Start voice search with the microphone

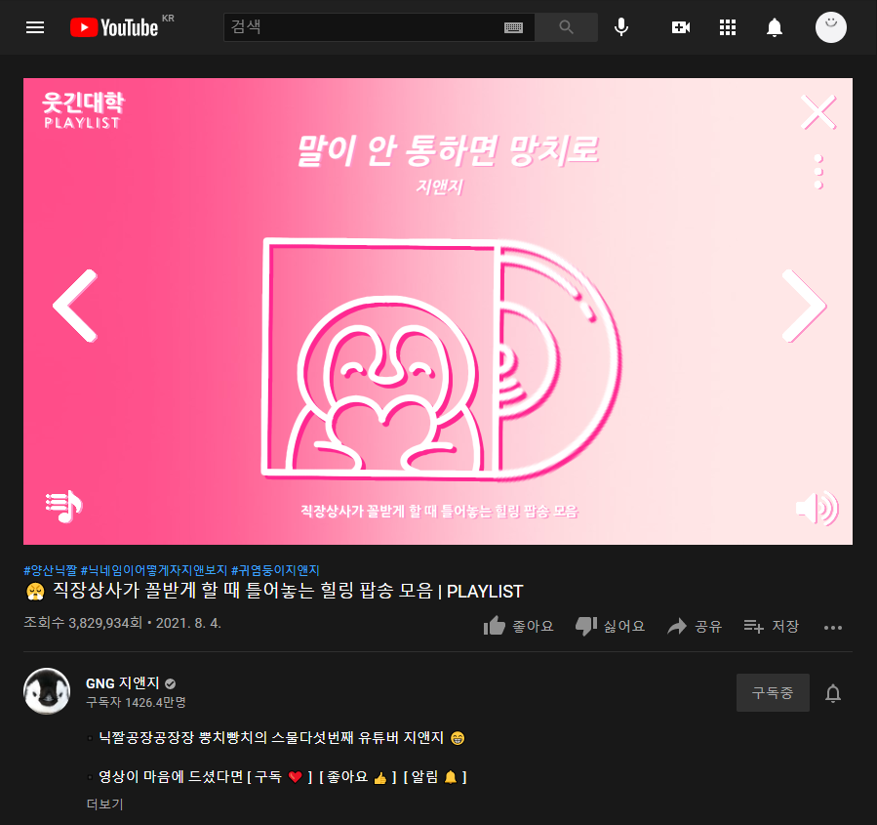(620, 27)
